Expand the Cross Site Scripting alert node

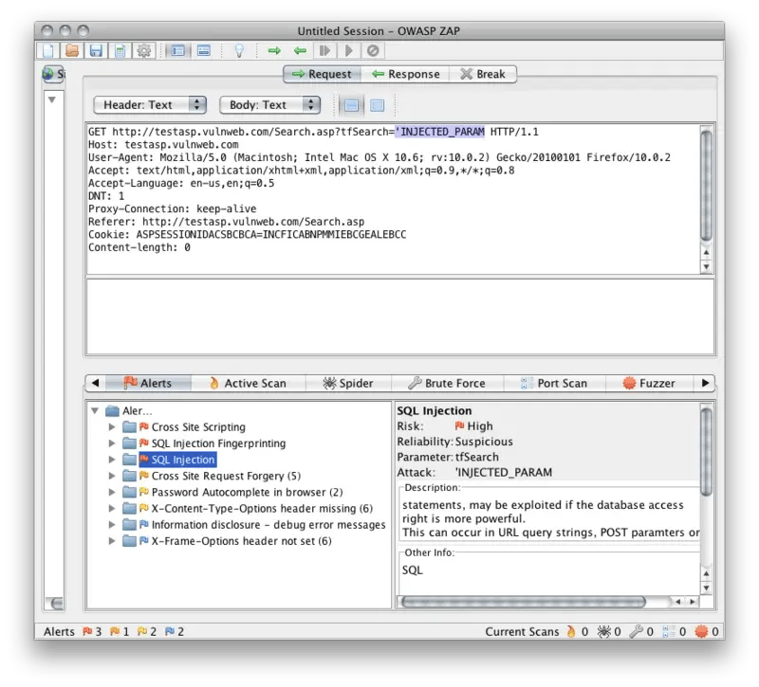coord(112,427)
